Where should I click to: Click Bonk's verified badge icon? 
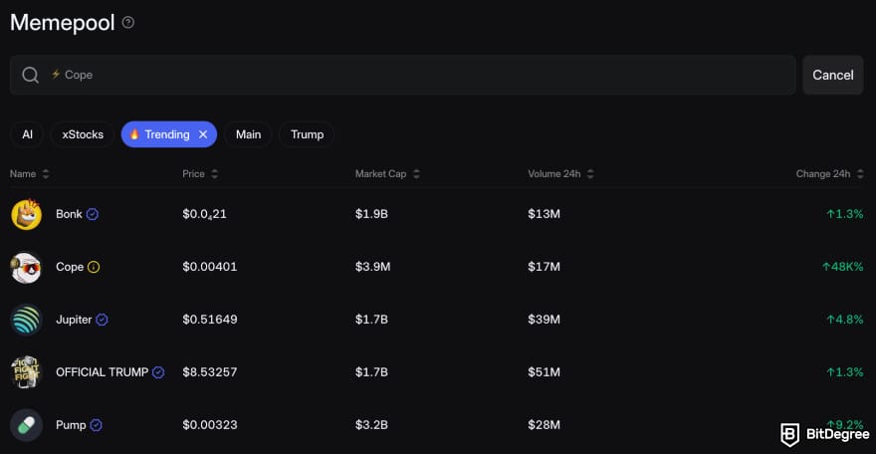pyautogui.click(x=93, y=214)
